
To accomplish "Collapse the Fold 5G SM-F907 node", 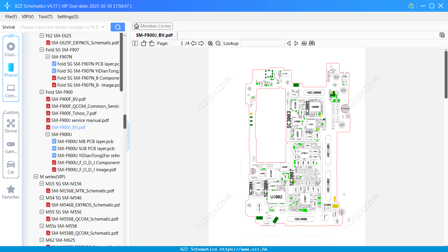I will [x=42, y=50].
